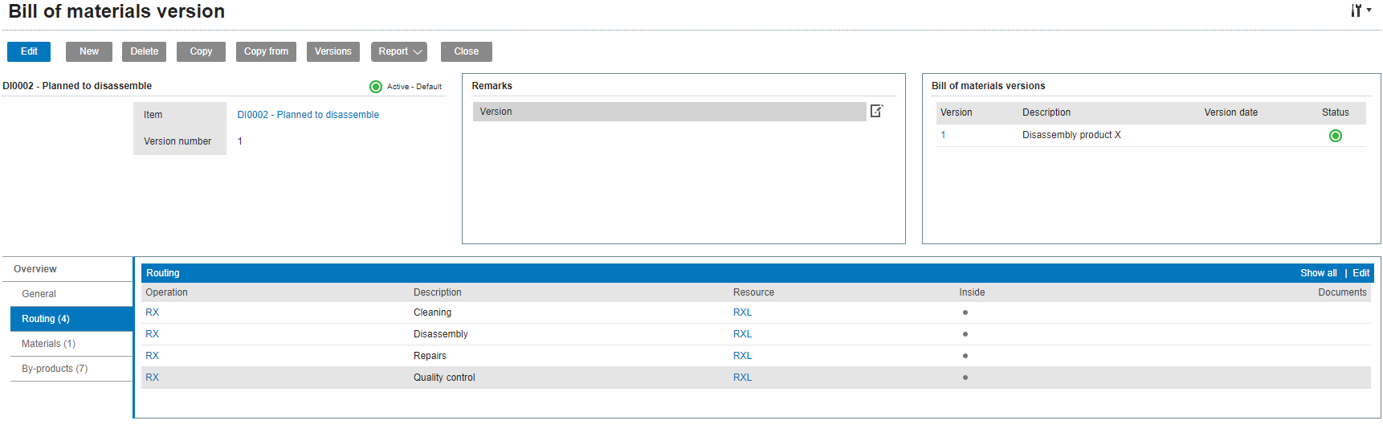Image resolution: width=1383 pixels, height=441 pixels.
Task: Click the edit remarks pencil icon
Action: 876,111
